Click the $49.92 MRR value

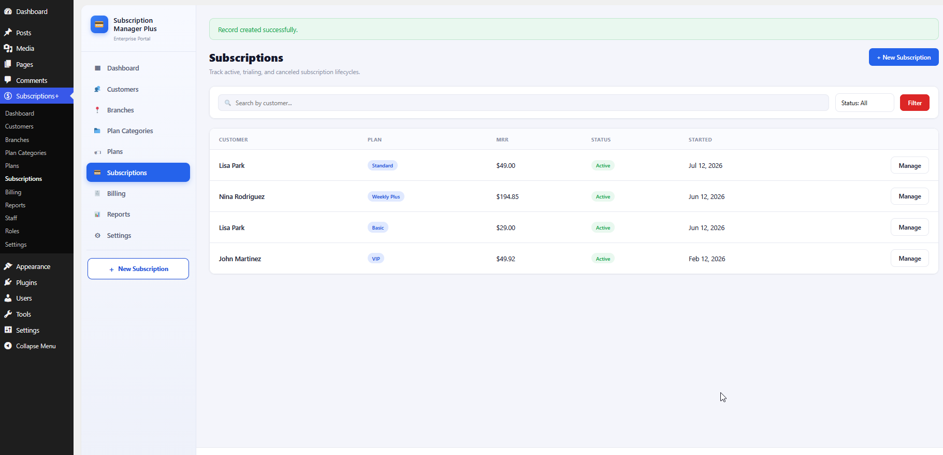506,259
